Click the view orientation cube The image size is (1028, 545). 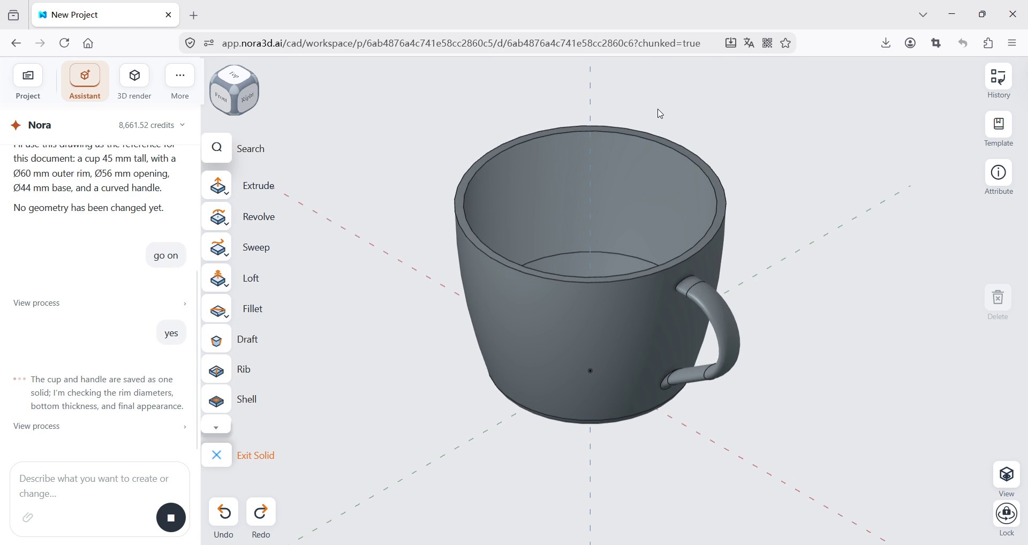pyautogui.click(x=235, y=90)
